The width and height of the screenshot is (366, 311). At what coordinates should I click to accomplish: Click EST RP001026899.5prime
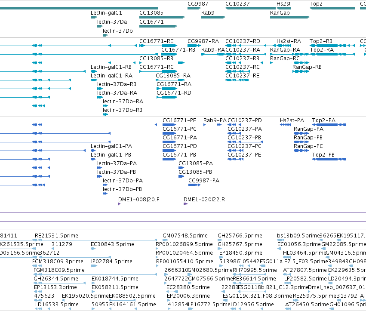point(184,244)
